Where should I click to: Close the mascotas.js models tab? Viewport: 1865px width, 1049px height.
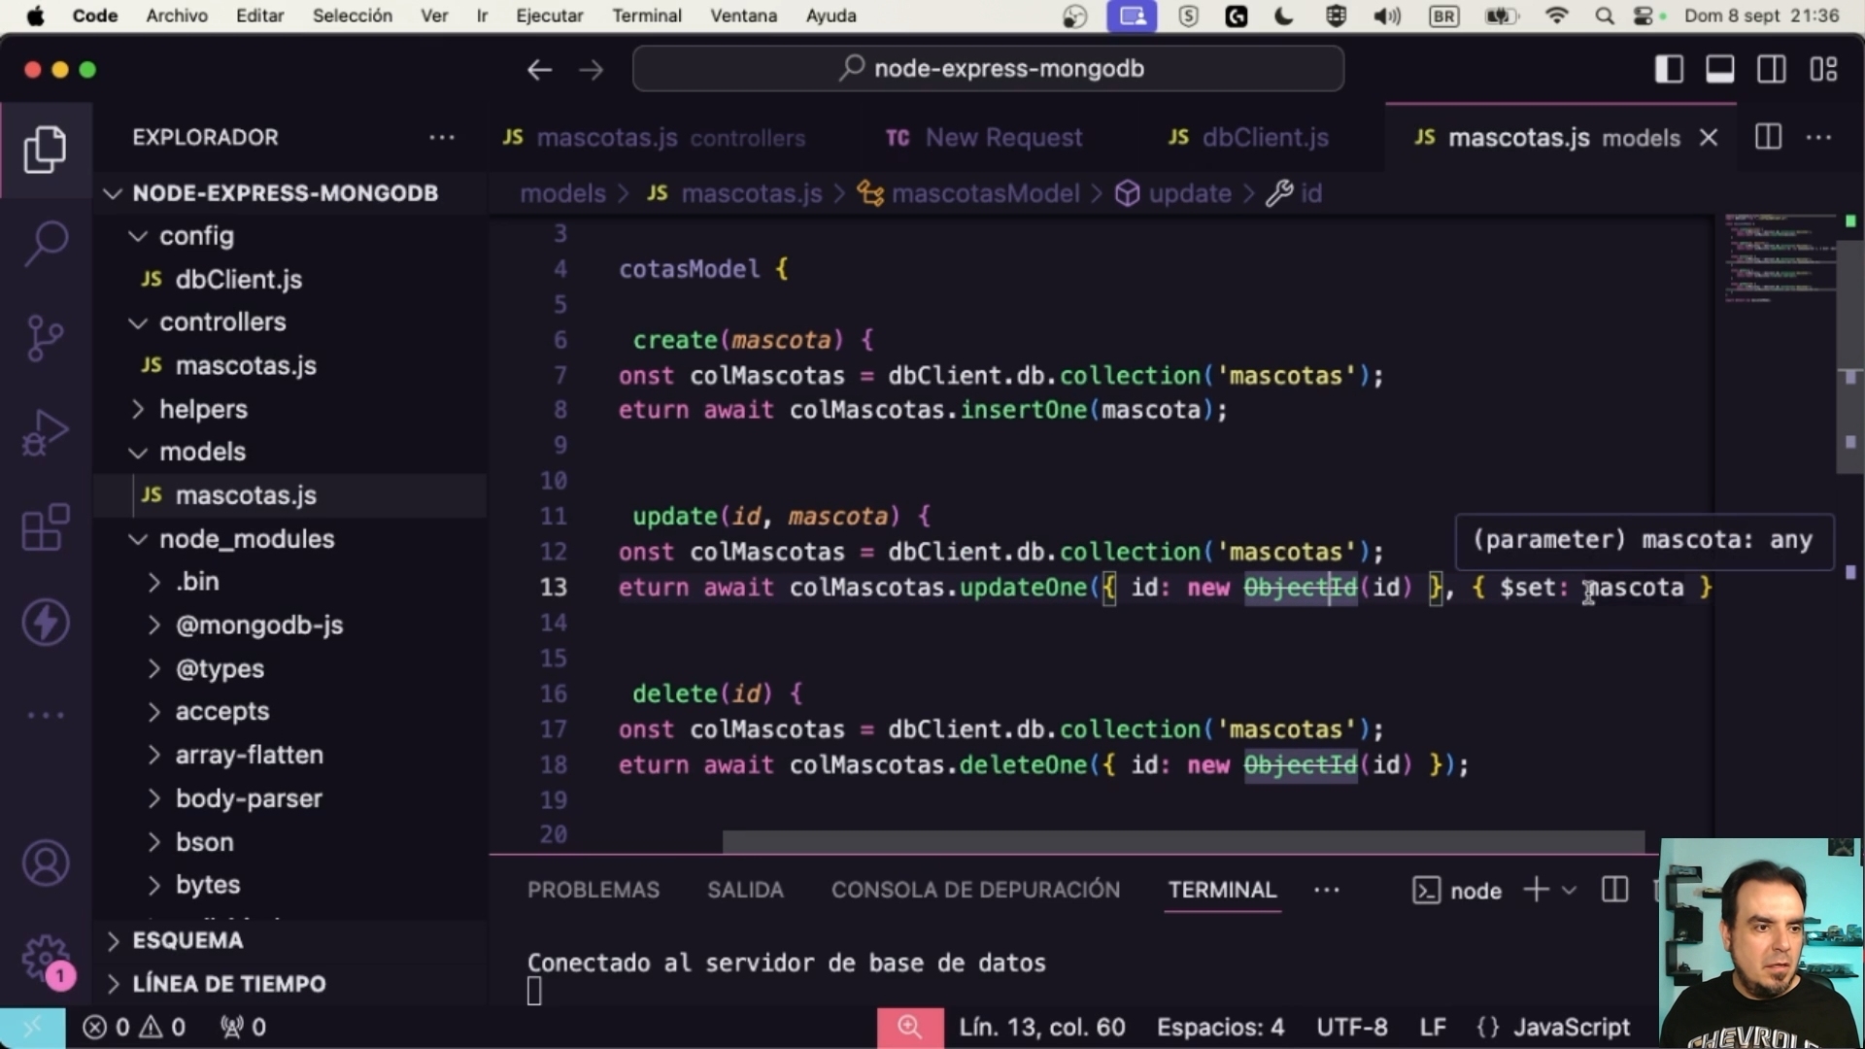pos(1709,138)
